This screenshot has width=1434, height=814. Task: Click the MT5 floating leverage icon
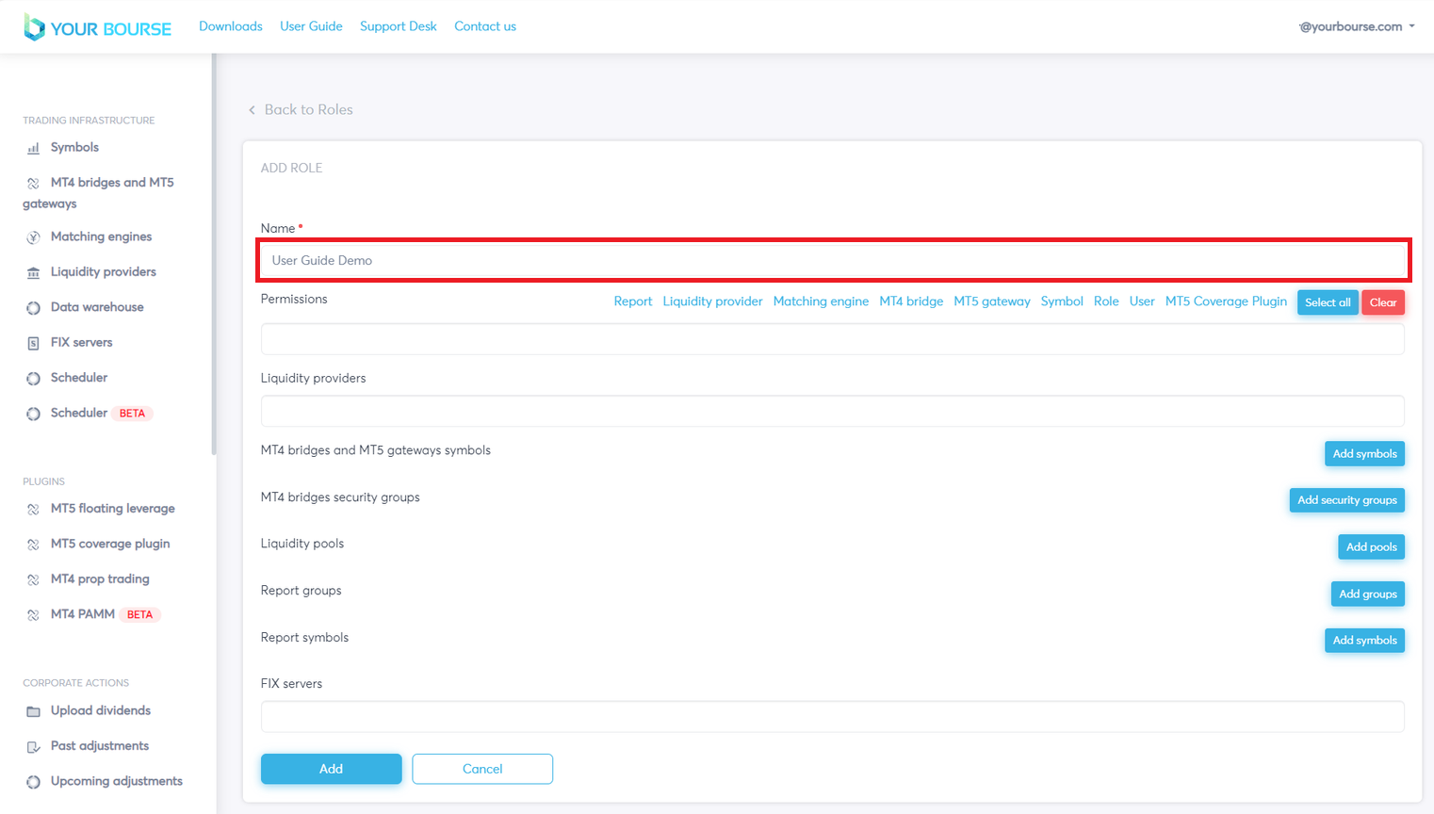[x=33, y=509]
